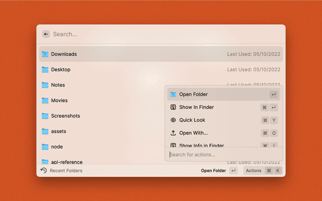Click the back arrow button
Screen dimensions: 322x201
46,34
